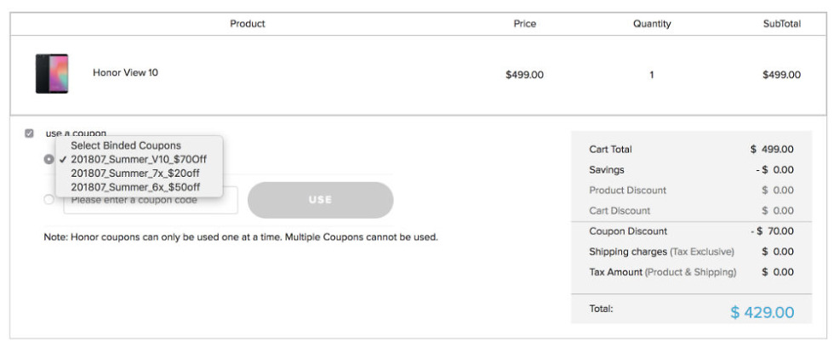Click the Select Binded Coupons header option
The height and width of the screenshot is (347, 834).
(x=126, y=145)
